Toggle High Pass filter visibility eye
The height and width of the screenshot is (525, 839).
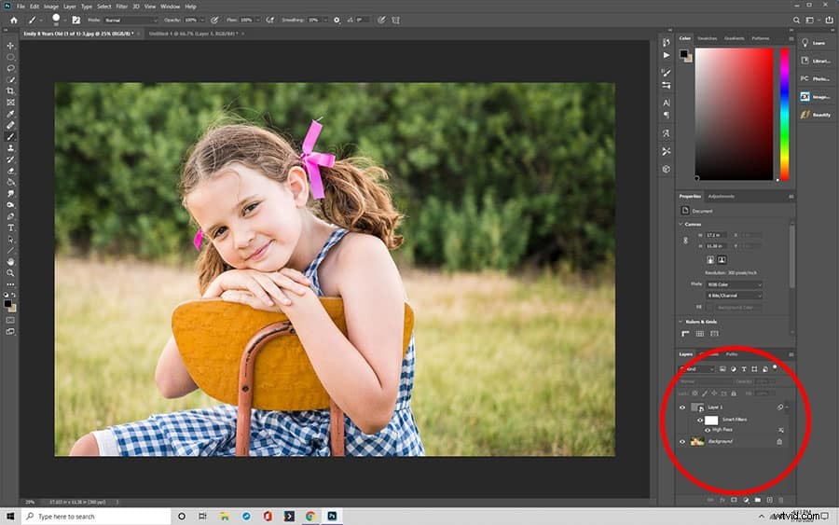click(708, 430)
